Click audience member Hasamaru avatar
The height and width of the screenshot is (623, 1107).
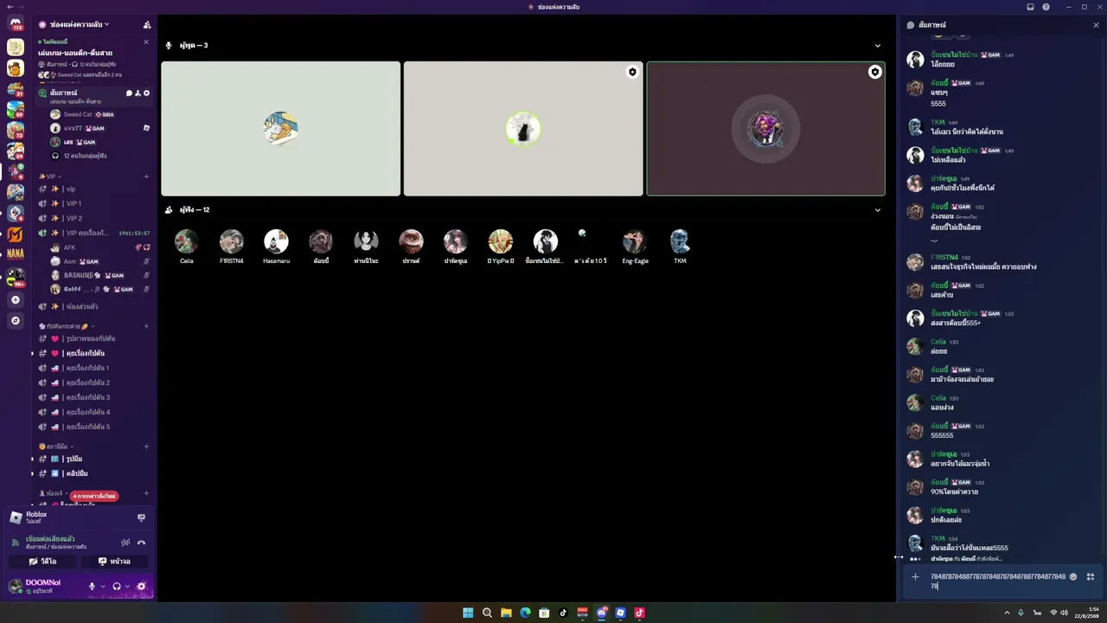pos(276,241)
